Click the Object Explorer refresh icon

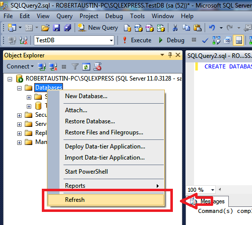86,67
